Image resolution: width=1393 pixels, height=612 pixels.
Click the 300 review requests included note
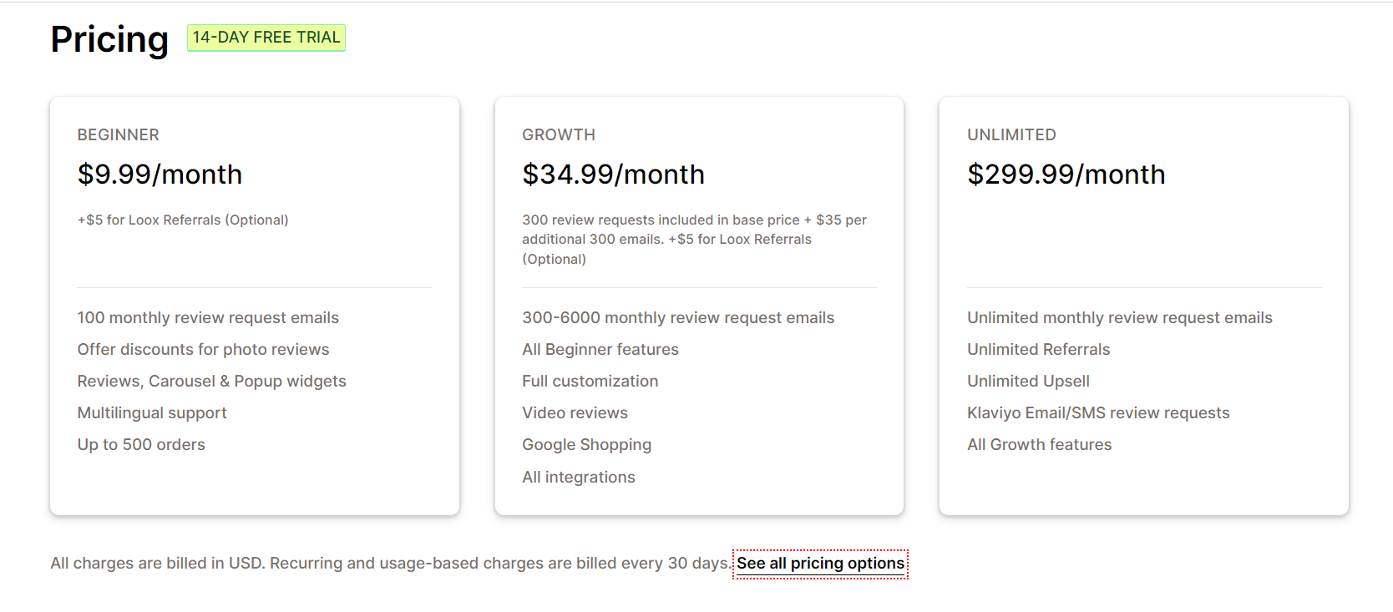pos(694,240)
